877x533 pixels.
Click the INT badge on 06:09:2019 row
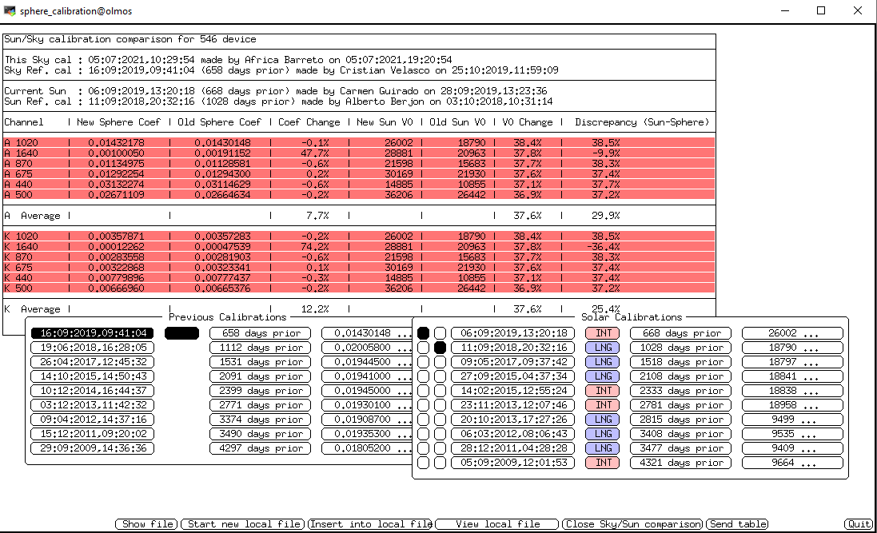click(x=603, y=333)
